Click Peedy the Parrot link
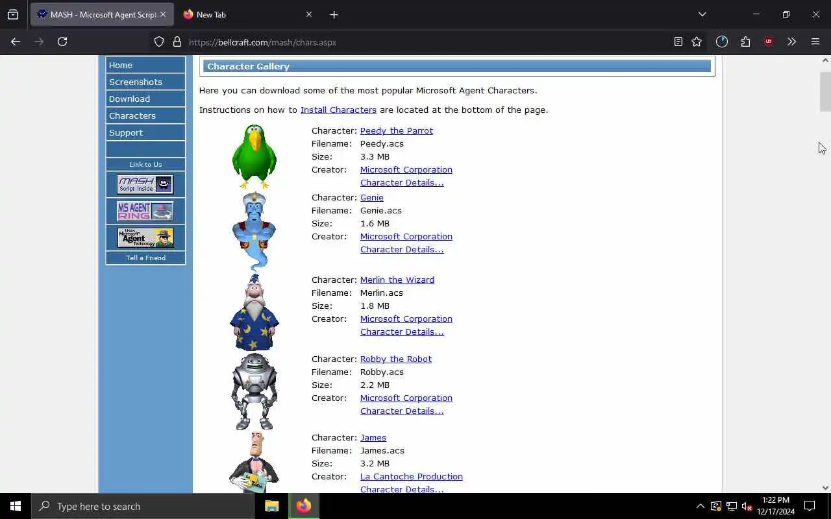831x519 pixels. [397, 130]
